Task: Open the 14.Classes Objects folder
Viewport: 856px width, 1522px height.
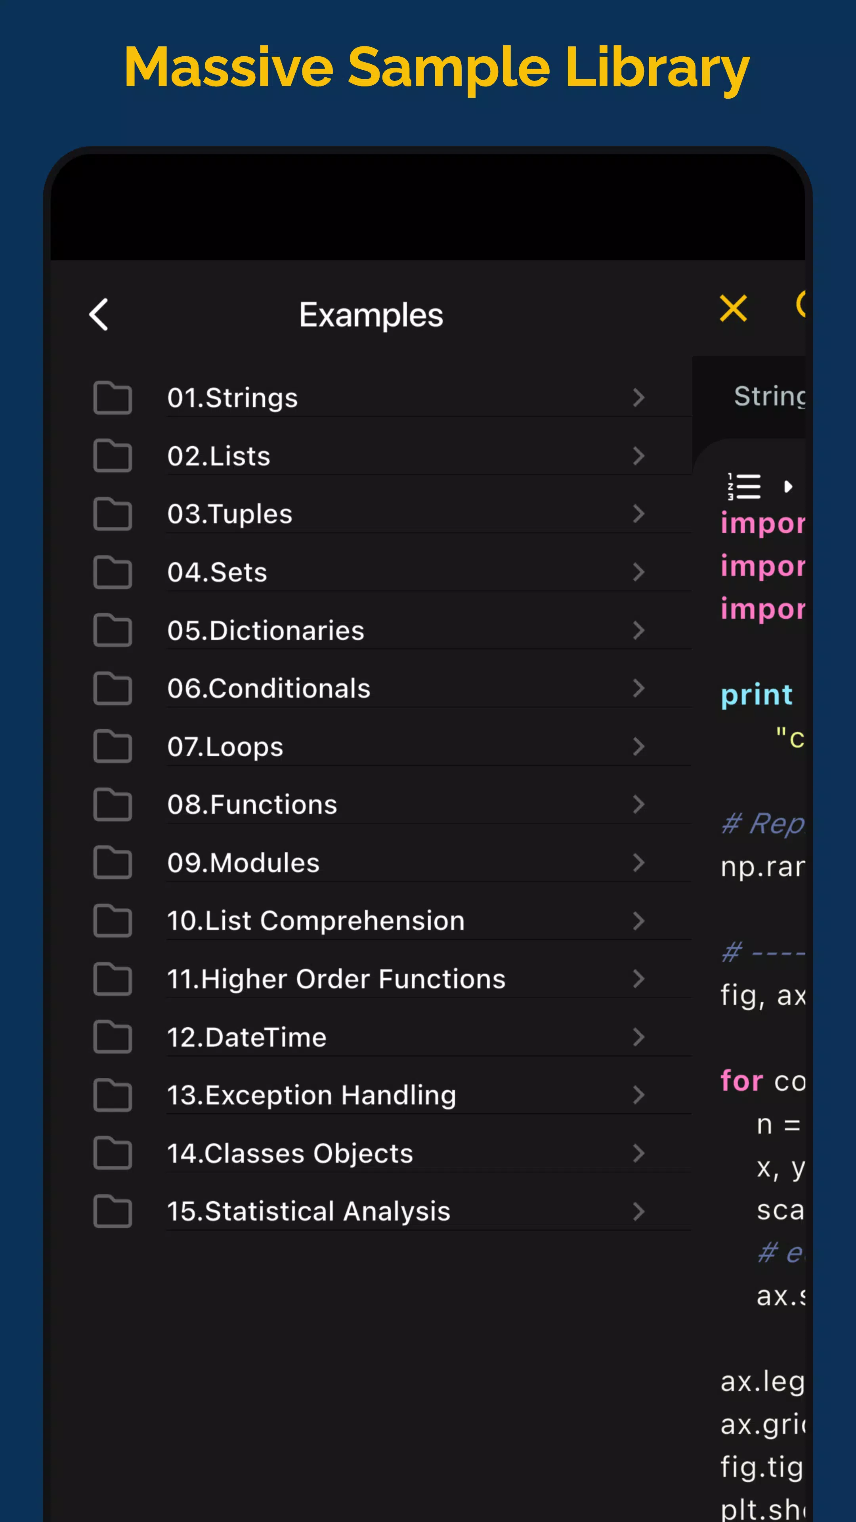Action: (x=290, y=1153)
